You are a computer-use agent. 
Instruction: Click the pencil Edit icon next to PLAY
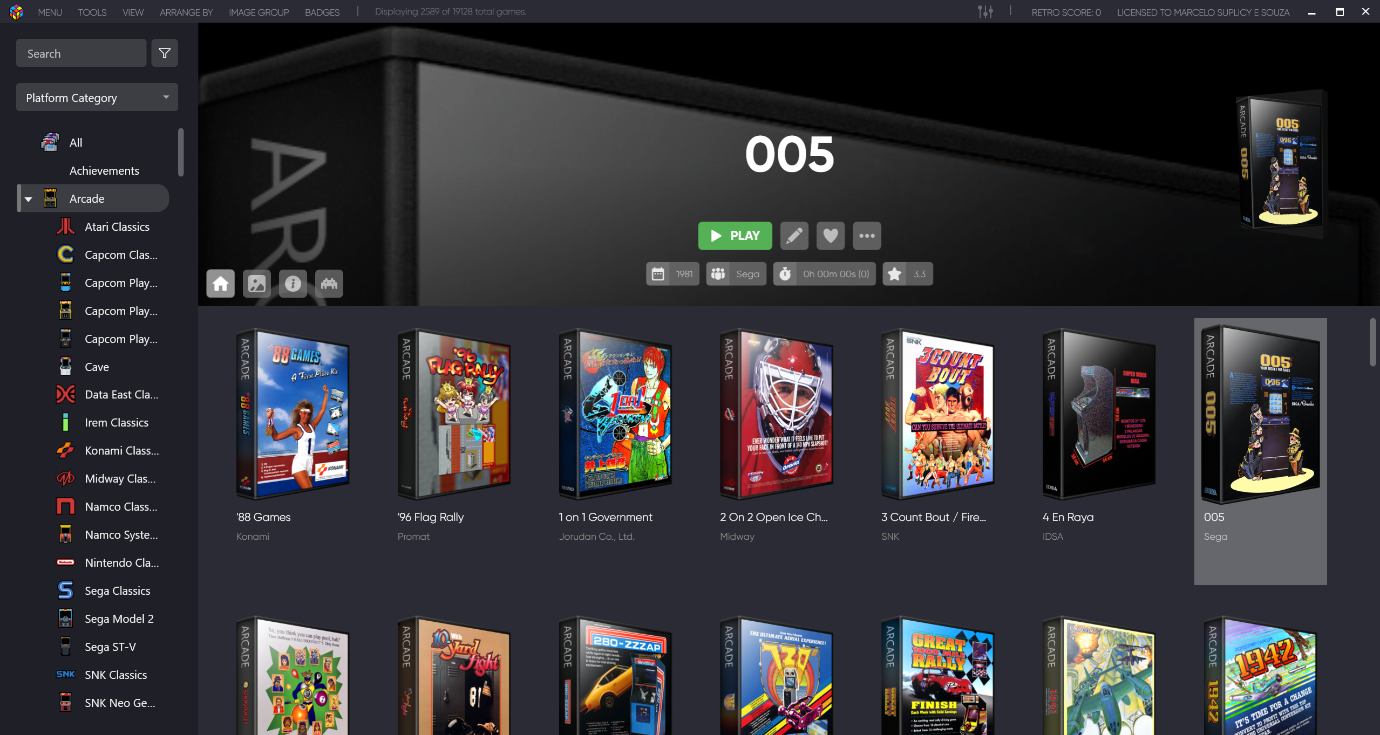pyautogui.click(x=794, y=236)
